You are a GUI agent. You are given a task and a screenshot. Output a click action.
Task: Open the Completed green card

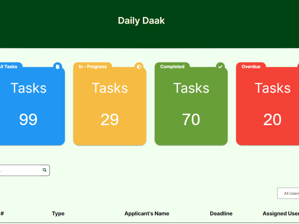tap(191, 104)
